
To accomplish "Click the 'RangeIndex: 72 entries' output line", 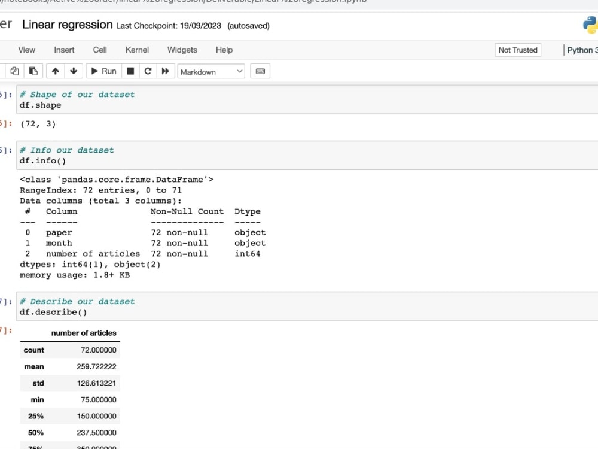I will [100, 190].
